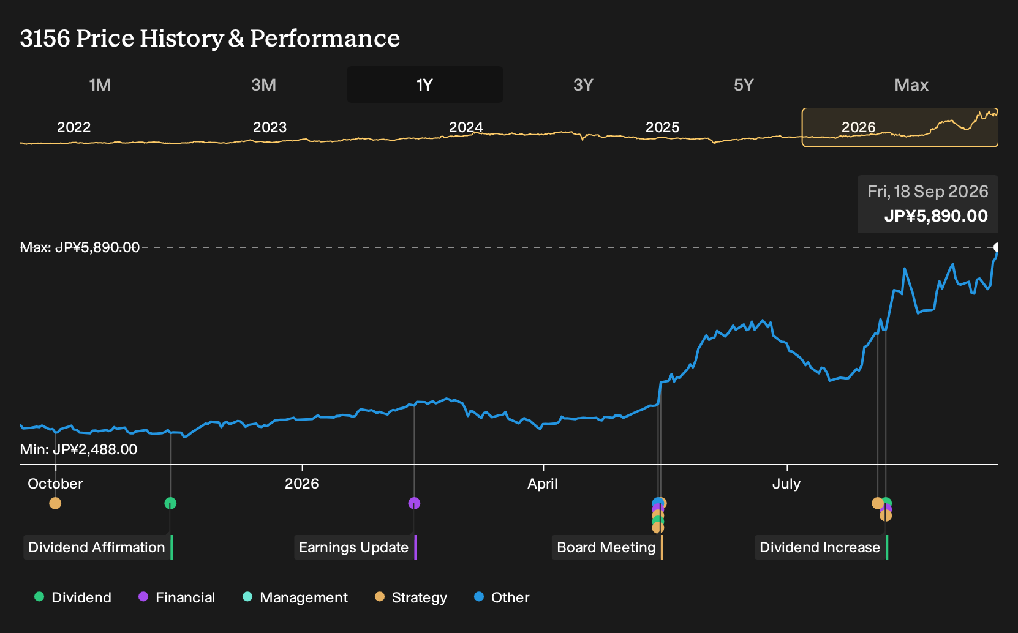Click the JP¥5,890.00 price in tooltip
This screenshot has height=633, width=1018.
click(x=936, y=216)
